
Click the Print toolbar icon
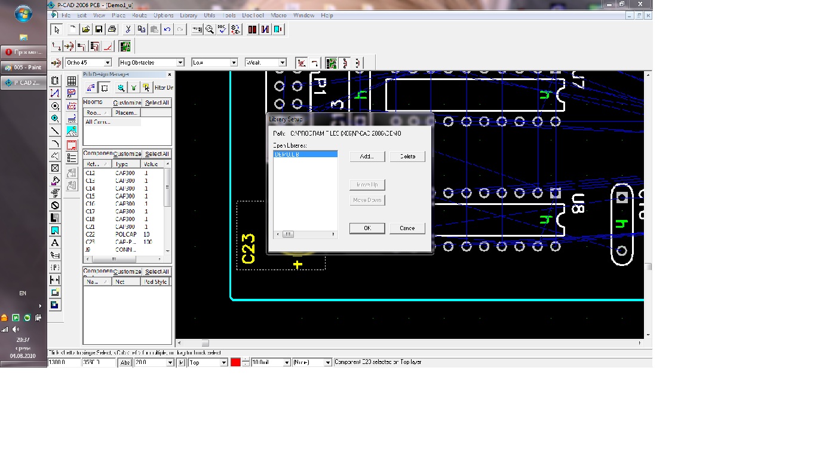112,29
